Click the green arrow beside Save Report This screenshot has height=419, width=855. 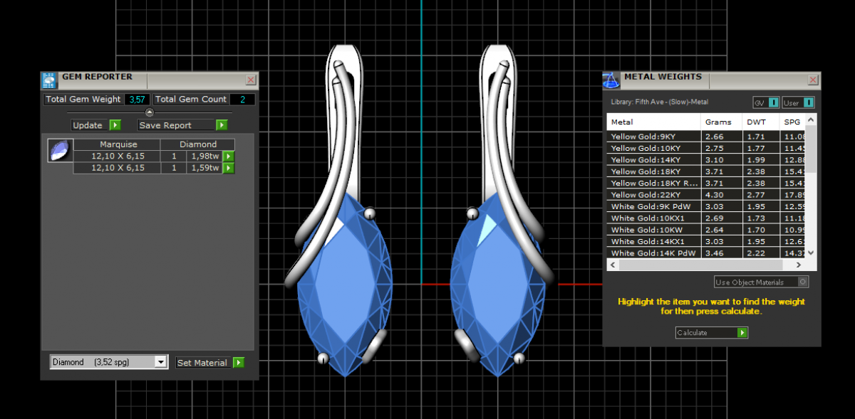(x=222, y=125)
